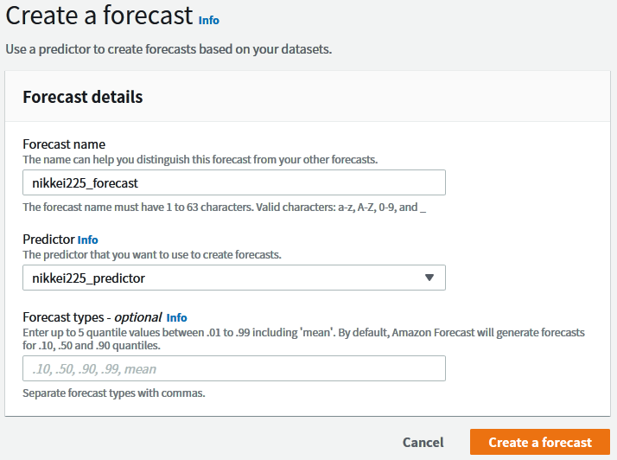Click the orange Create a forecast button
The image size is (617, 460).
tap(540, 442)
